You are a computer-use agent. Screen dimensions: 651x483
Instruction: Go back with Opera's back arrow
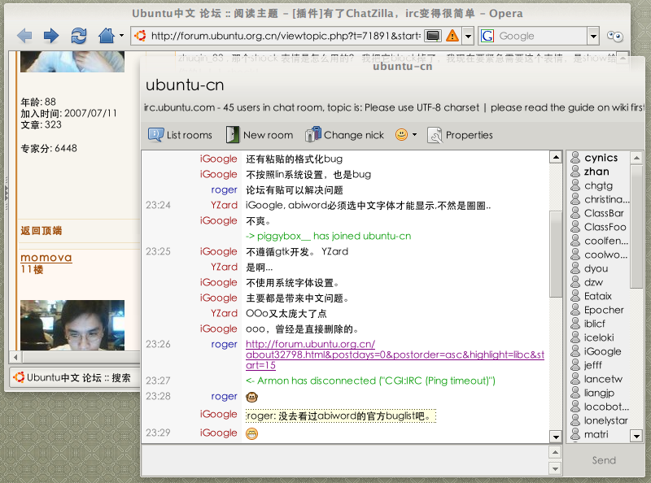pyautogui.click(x=25, y=36)
